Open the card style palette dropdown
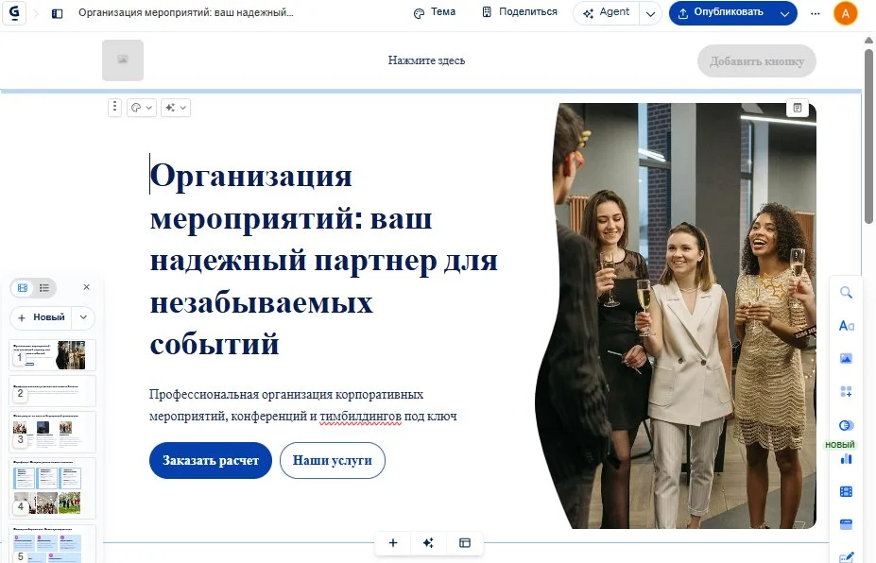This screenshot has height=563, width=876. coord(142,108)
